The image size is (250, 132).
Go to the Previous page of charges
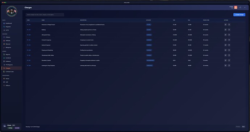pyautogui.click(x=238, y=127)
